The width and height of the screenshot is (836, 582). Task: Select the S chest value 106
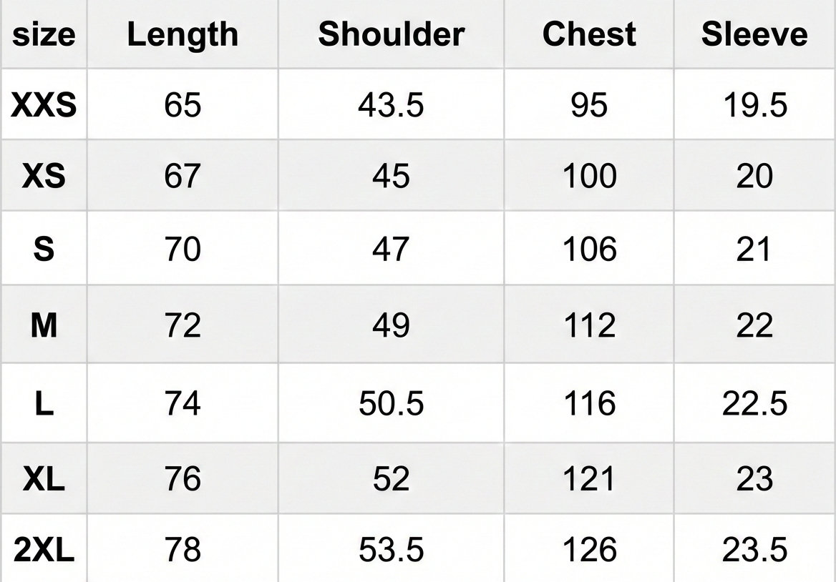[589, 250]
